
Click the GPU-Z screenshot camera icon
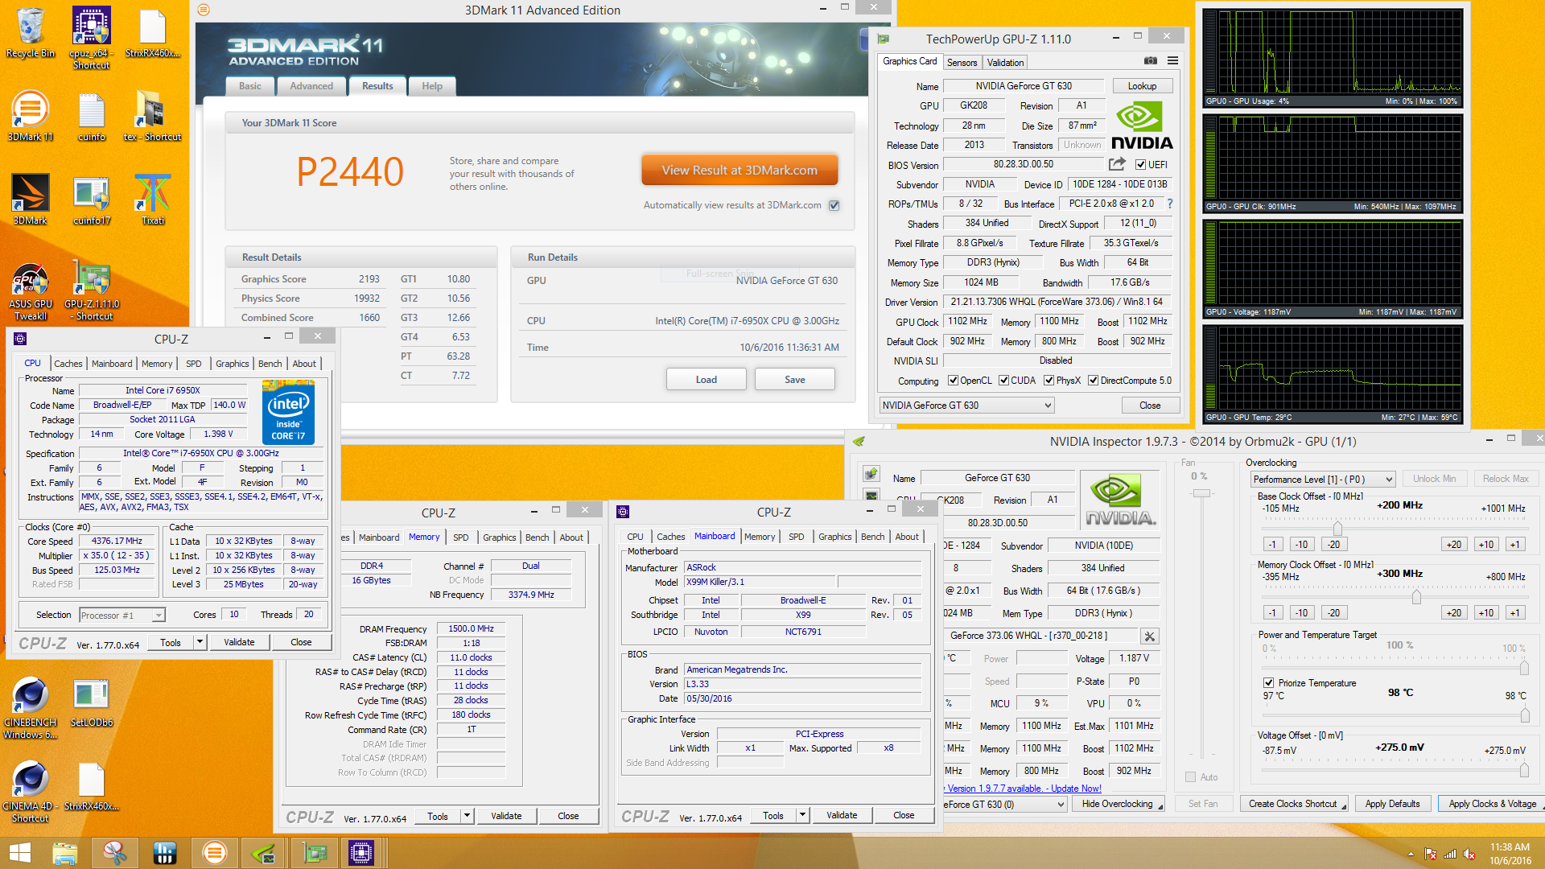(x=1151, y=61)
